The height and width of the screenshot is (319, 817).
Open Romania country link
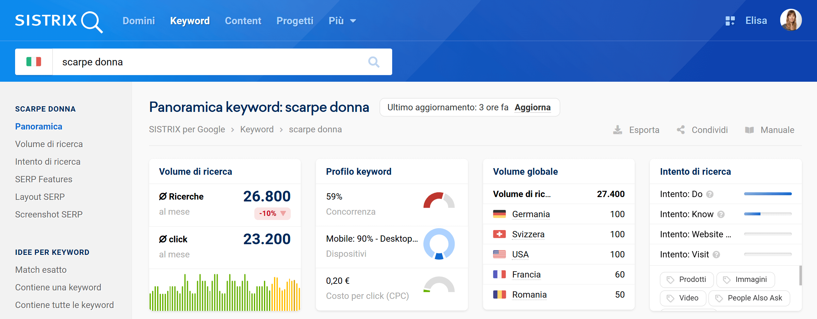529,295
